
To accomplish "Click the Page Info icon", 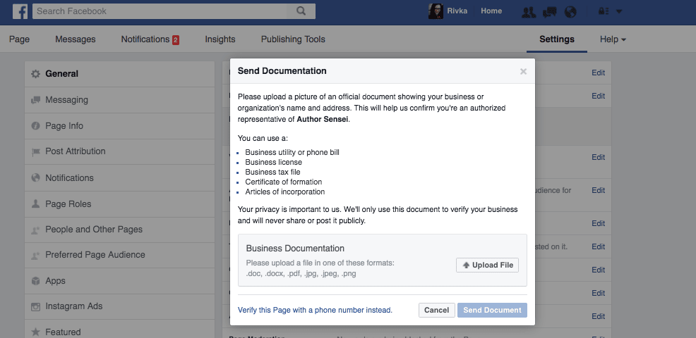I will coord(35,126).
